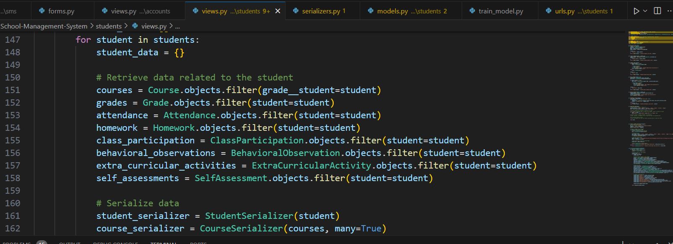Click the students folder breadcrumb
This screenshot has height=244, width=673.
coord(109,26)
